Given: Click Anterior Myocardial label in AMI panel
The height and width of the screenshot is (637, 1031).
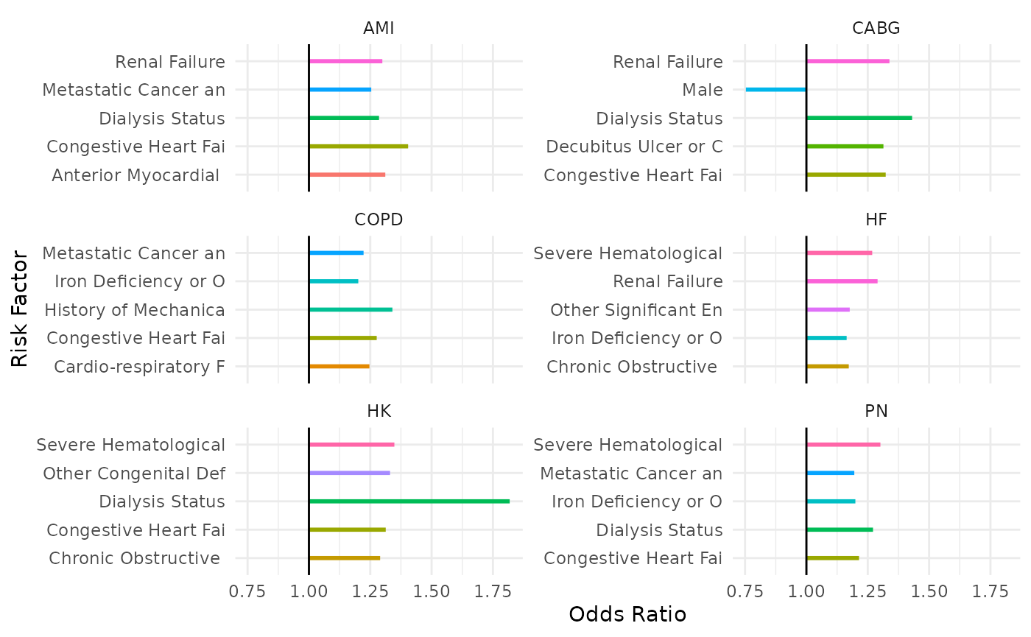Looking at the screenshot, I should coord(136,175).
